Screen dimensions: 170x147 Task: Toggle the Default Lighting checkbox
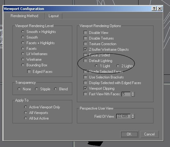click(85, 60)
